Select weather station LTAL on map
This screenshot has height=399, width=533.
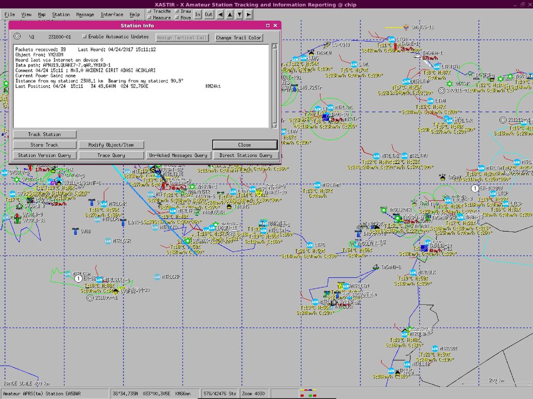pos(354,64)
